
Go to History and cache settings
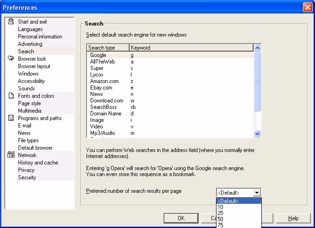[38, 163]
